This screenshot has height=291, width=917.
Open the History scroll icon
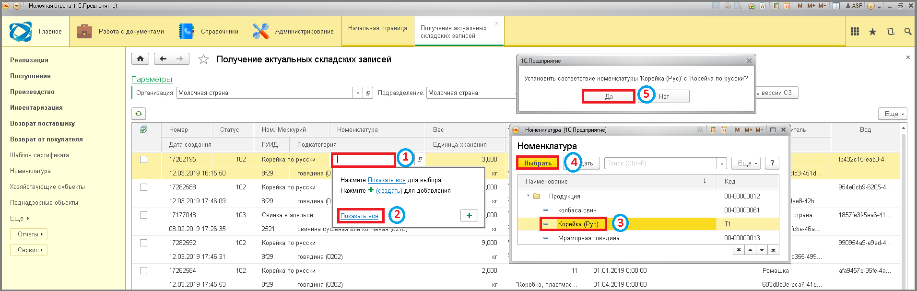tap(891, 32)
